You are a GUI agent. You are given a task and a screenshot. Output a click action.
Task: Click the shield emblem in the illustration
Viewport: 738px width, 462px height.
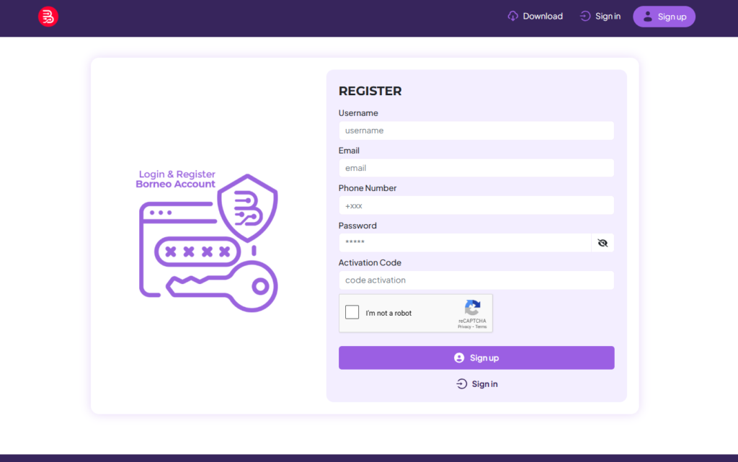point(247,207)
